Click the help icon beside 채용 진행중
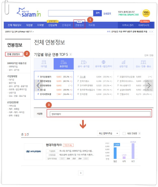 pyautogui.click(x=140, y=133)
